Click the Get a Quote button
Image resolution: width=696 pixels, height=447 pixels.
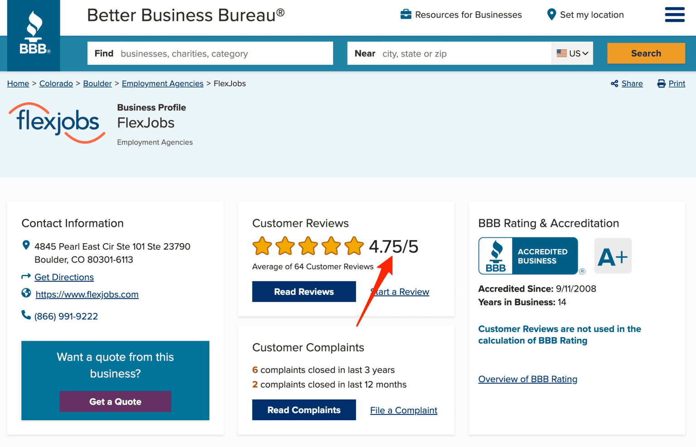(115, 401)
